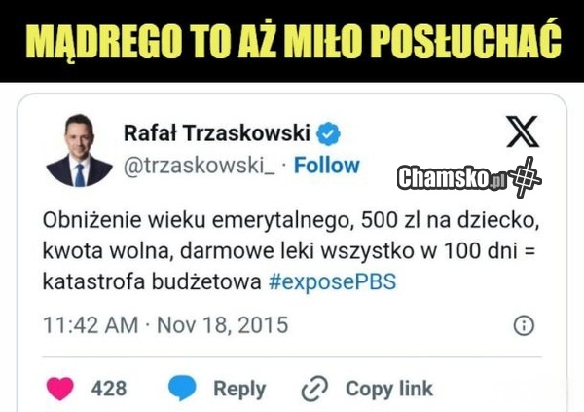Follow the @trzaskowski_ account

327,166
